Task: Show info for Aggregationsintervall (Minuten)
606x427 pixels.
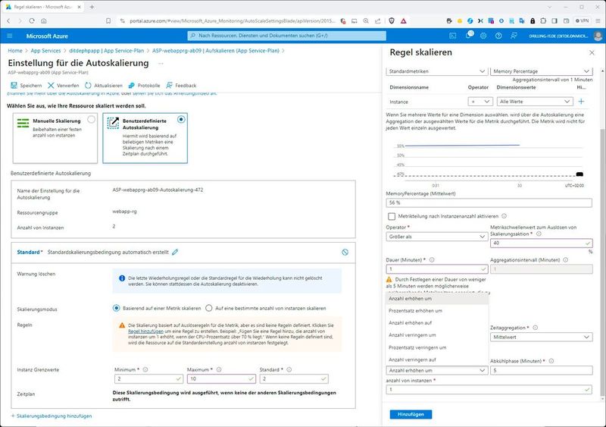Action: click(x=565, y=259)
